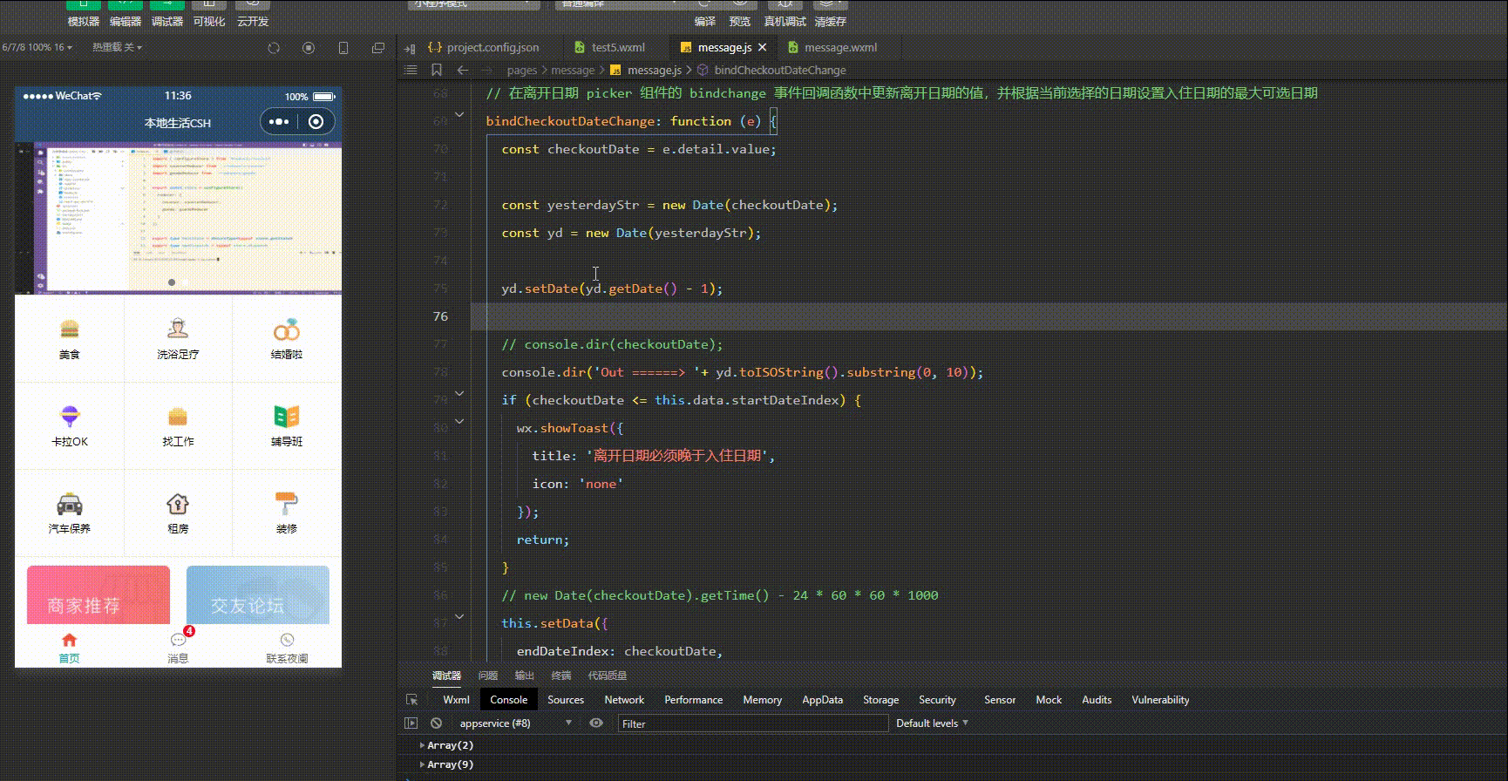
Task: Toggle the console sidebar panel icon
Action: [411, 723]
